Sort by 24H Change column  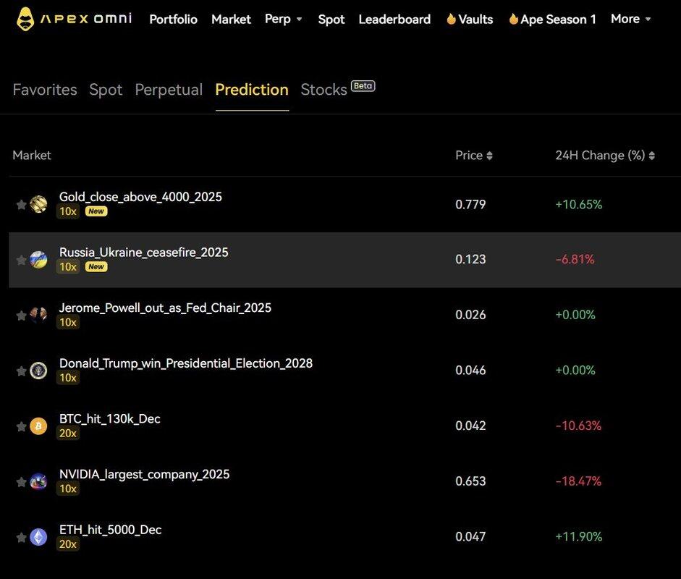click(605, 156)
